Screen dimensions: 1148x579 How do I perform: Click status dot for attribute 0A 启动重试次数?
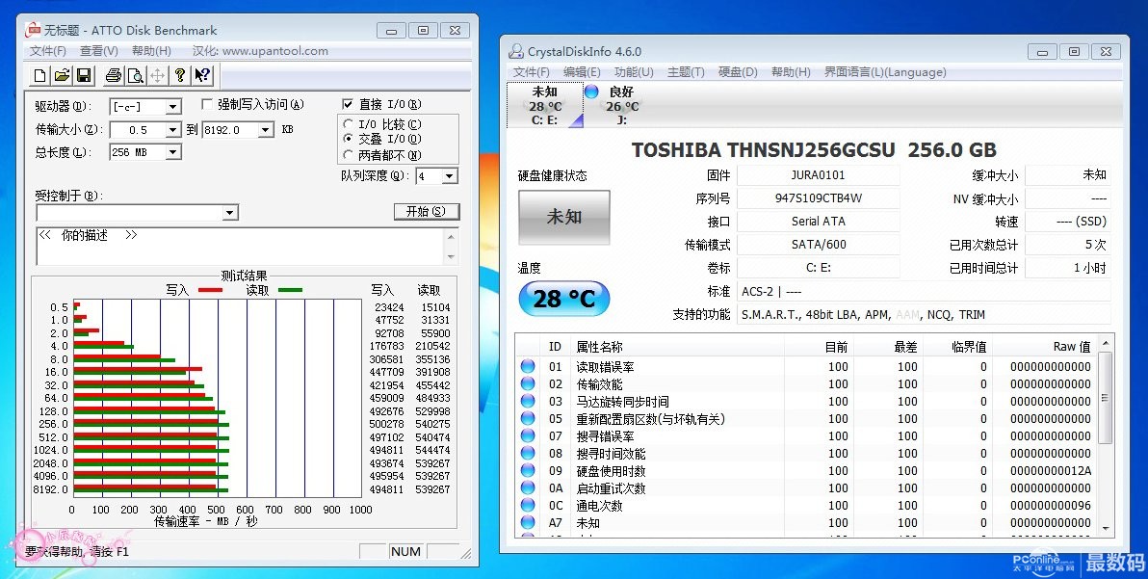coord(527,487)
